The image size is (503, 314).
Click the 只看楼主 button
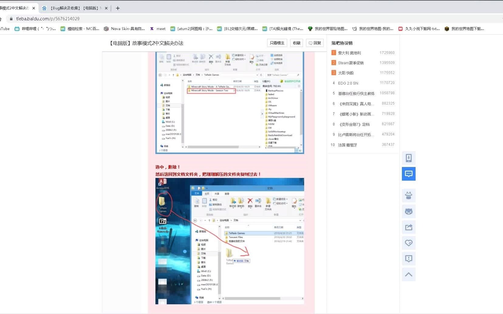pos(277,43)
